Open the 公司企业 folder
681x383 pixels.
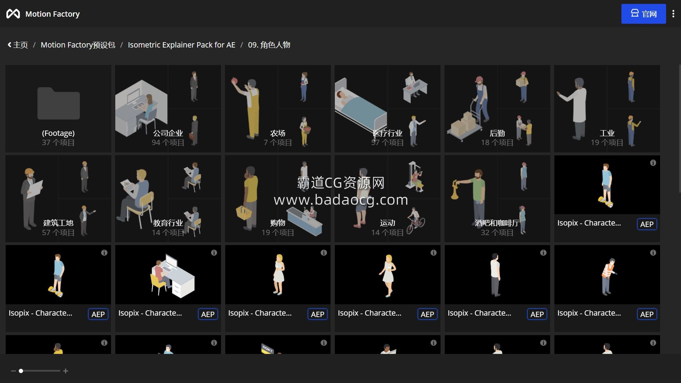pyautogui.click(x=168, y=109)
